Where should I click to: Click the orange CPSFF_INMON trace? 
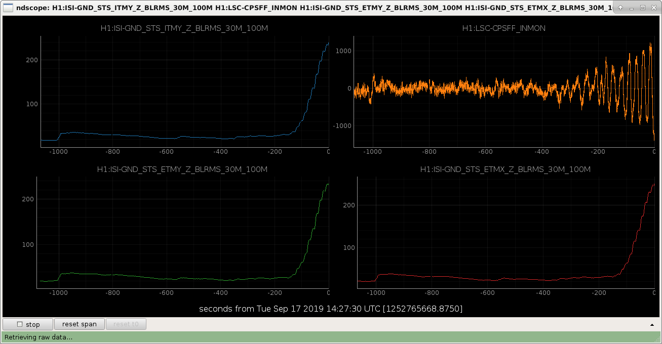456,87
